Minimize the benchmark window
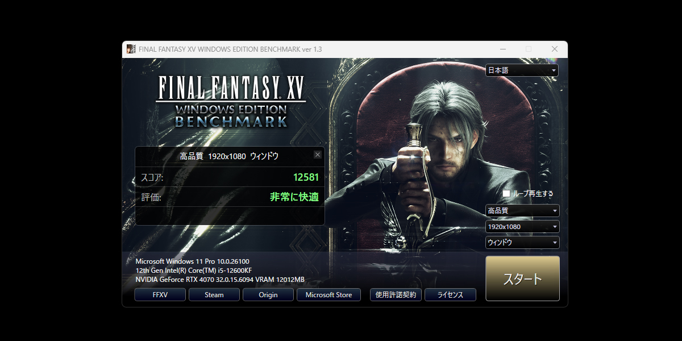The width and height of the screenshot is (682, 341). 502,49
